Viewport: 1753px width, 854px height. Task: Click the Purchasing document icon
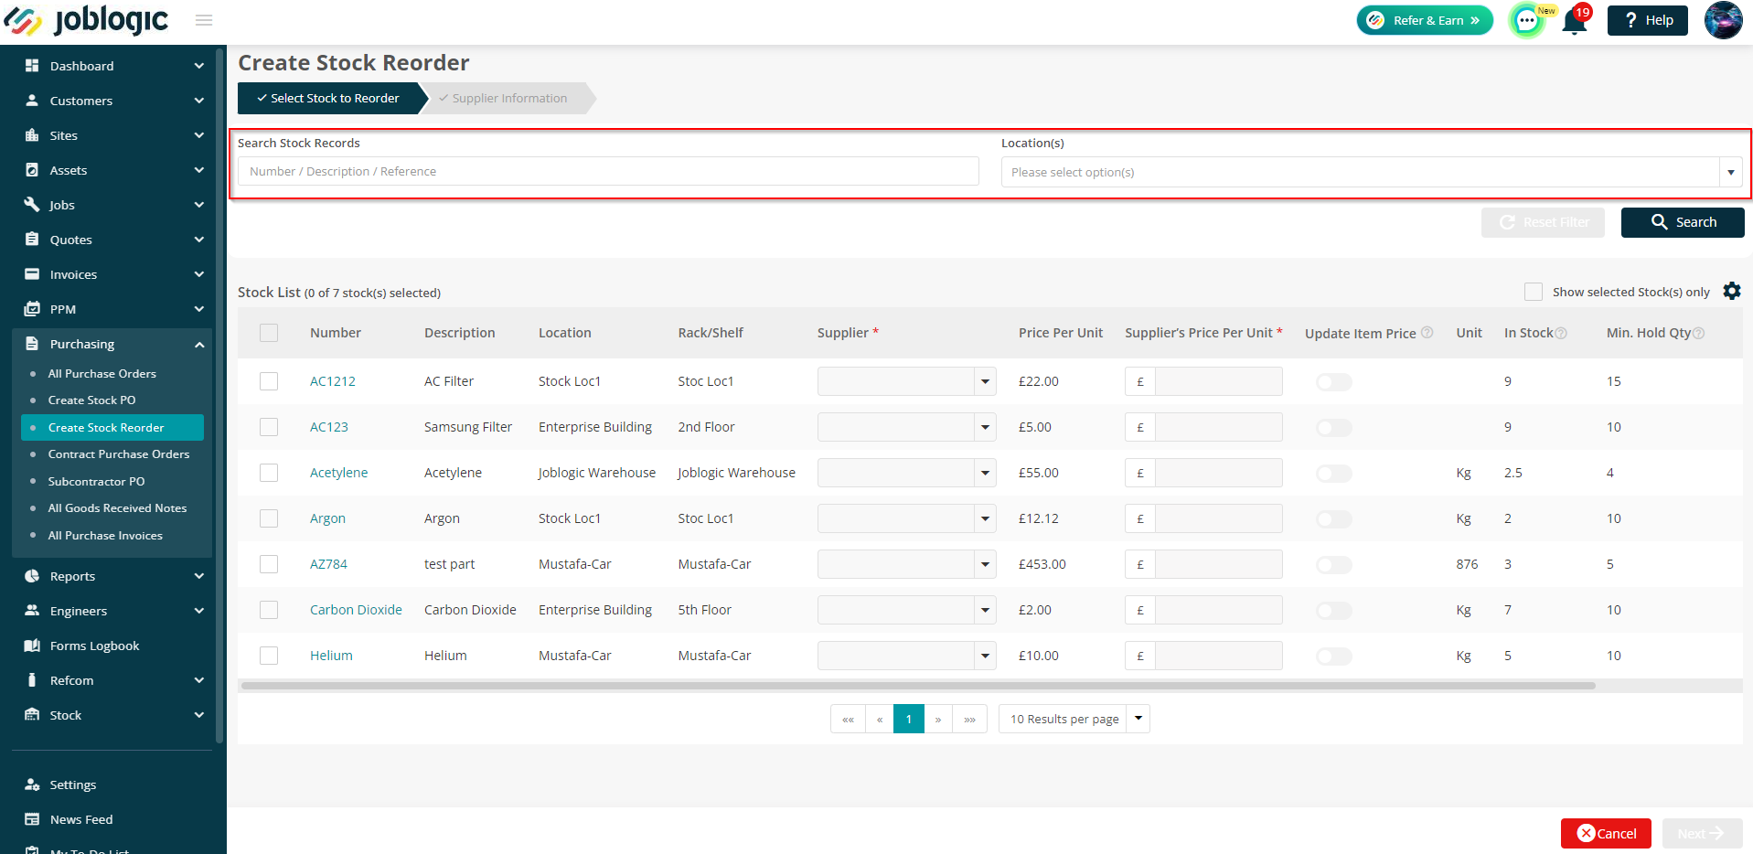click(x=32, y=344)
